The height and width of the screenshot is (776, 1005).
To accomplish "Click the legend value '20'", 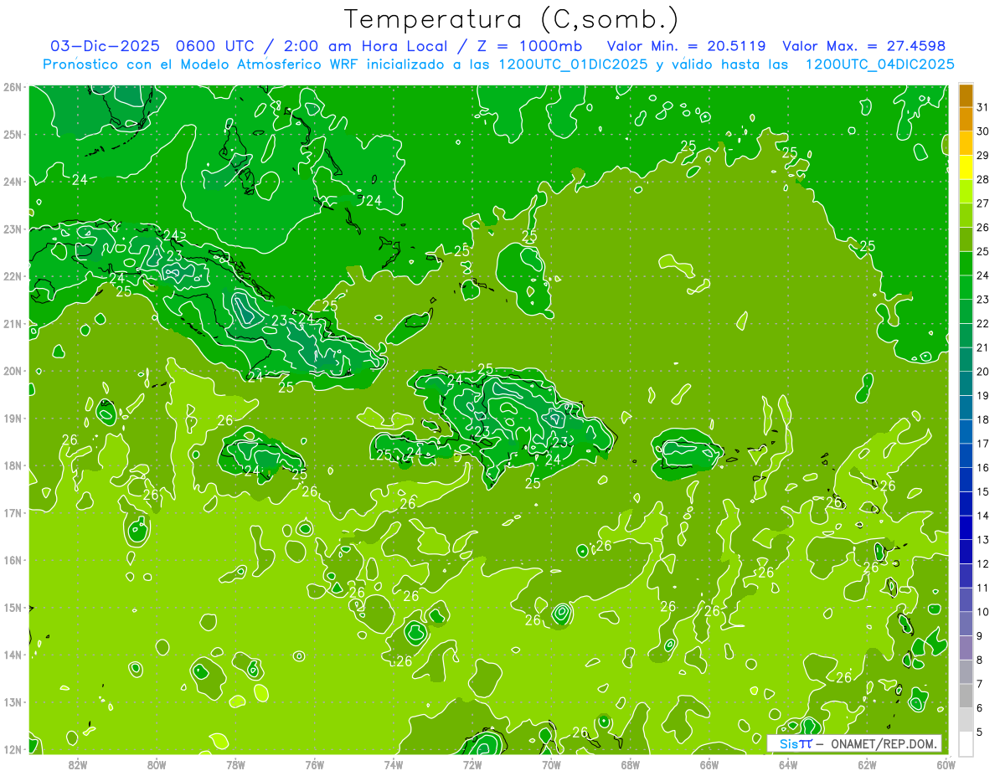I will click(983, 372).
